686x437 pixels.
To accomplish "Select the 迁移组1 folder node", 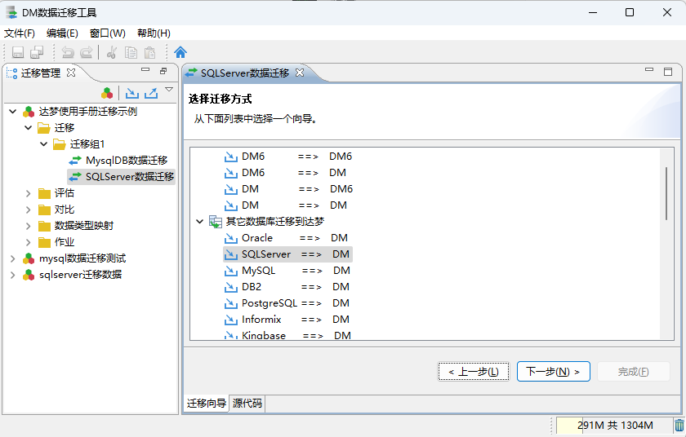I will coord(87,144).
